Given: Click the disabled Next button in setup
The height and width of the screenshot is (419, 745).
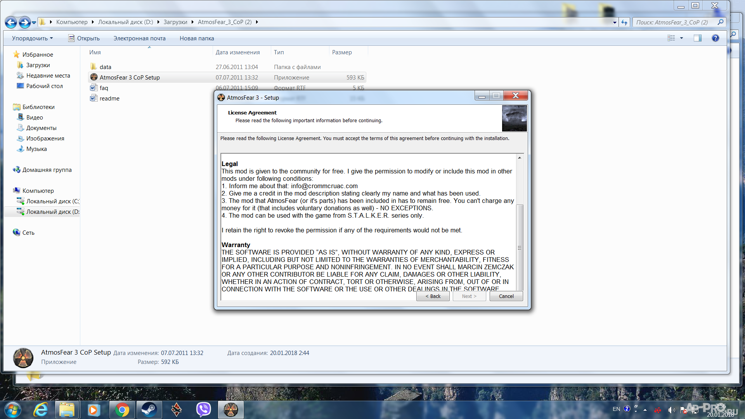Looking at the screenshot, I should click(x=469, y=296).
